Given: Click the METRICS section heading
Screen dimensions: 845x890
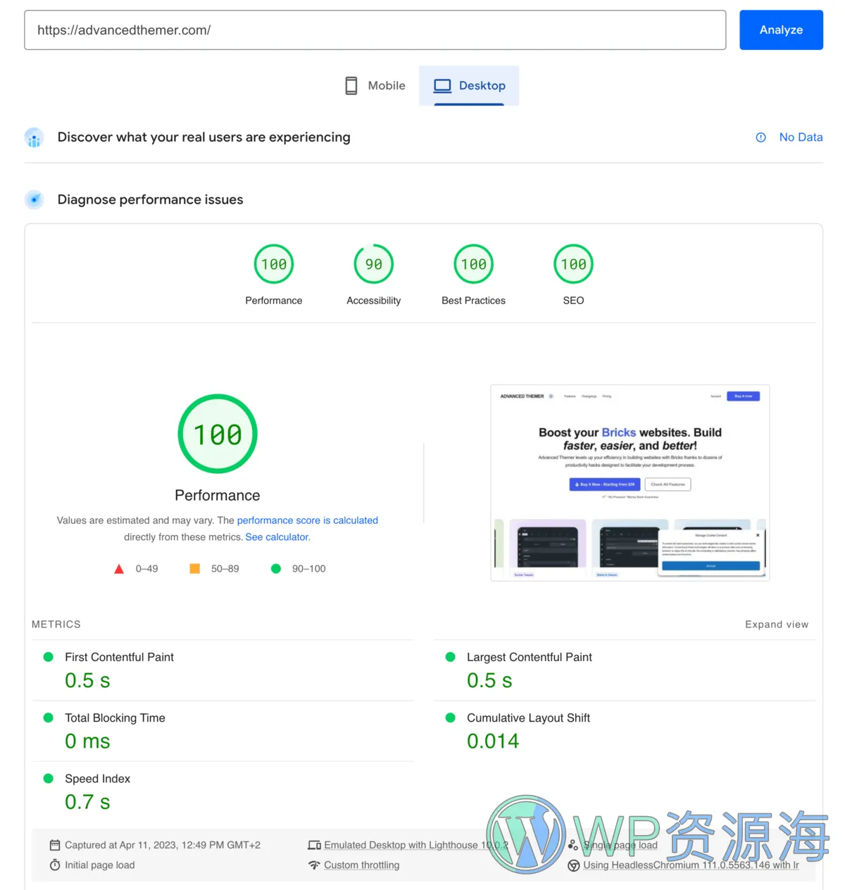Looking at the screenshot, I should pyautogui.click(x=56, y=625).
